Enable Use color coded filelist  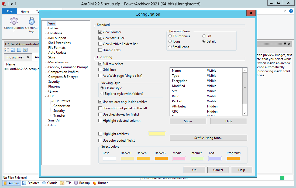(x=100, y=141)
